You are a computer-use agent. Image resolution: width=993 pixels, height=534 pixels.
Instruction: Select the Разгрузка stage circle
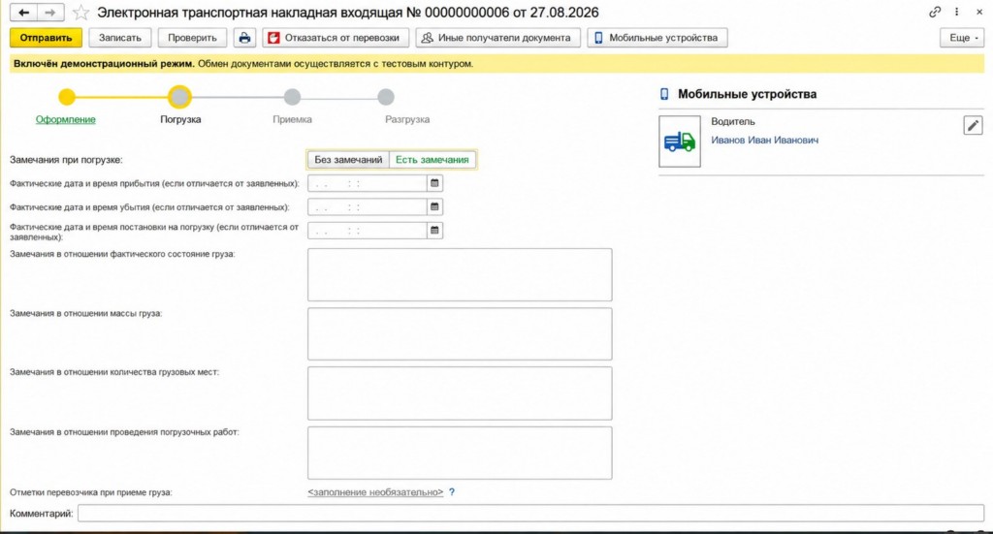point(386,97)
